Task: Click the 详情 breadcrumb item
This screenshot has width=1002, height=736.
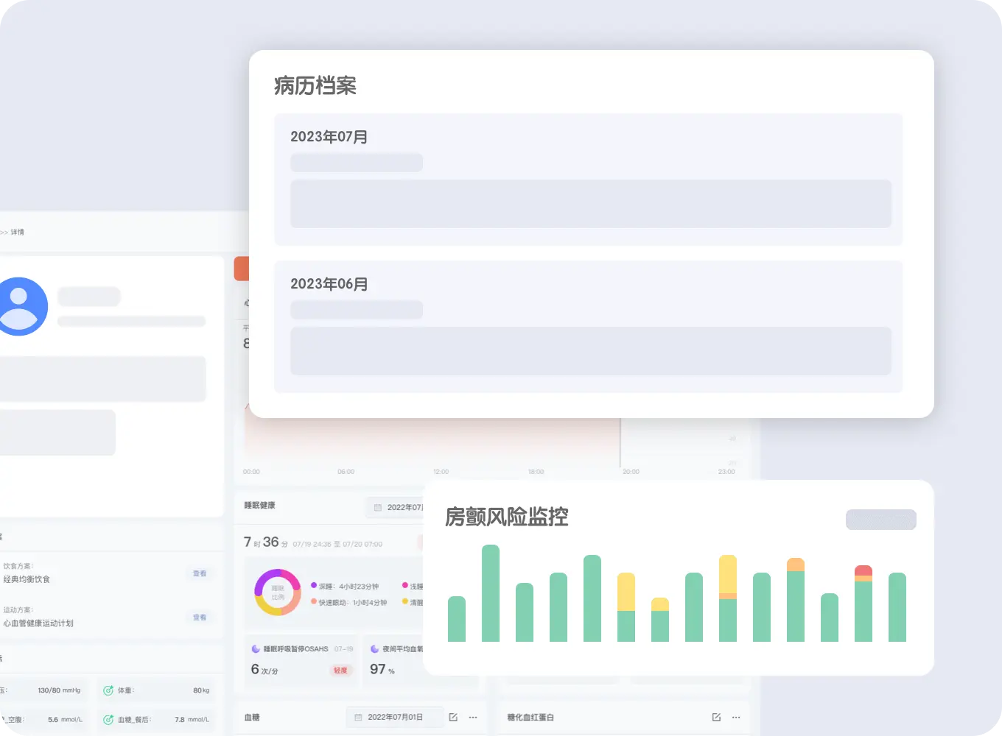Action: pos(17,232)
